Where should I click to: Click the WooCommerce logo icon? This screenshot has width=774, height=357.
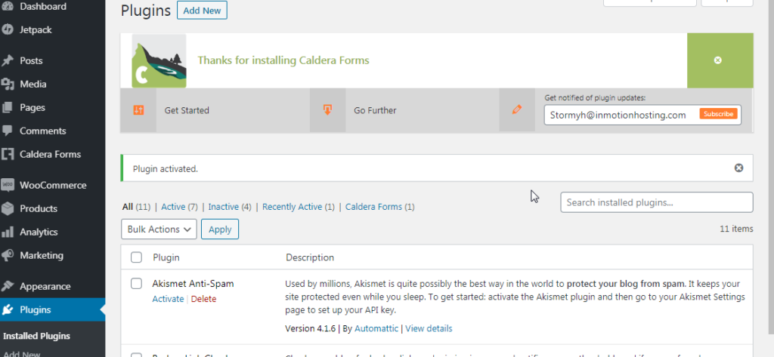coord(8,185)
